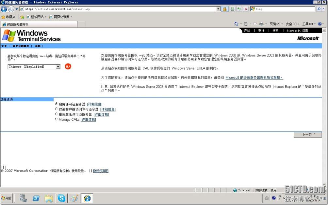This screenshot has width=328, height=205.
Task: Click the Microsoft logo on page header
Action: (308, 38)
